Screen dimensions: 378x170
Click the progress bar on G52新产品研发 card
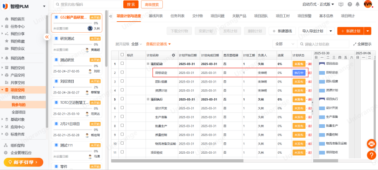pos(73,23)
